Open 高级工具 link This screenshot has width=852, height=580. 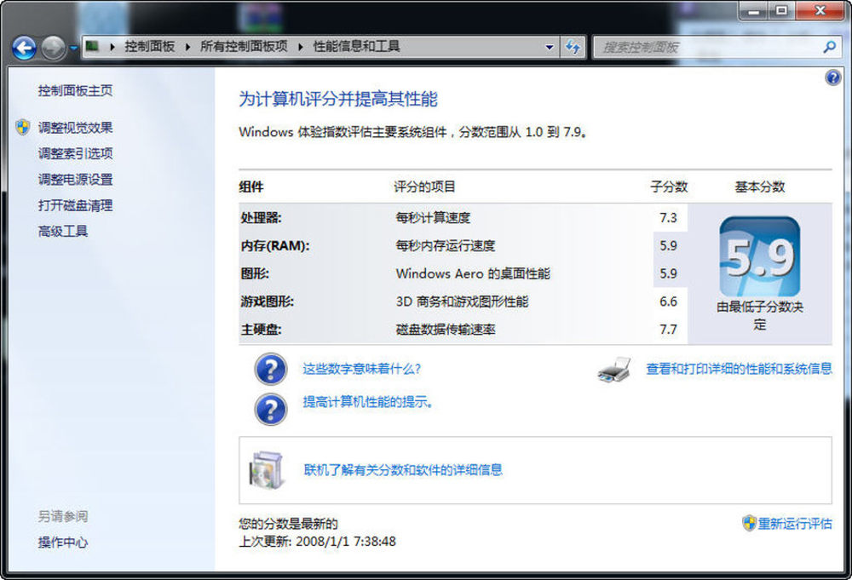pos(62,232)
